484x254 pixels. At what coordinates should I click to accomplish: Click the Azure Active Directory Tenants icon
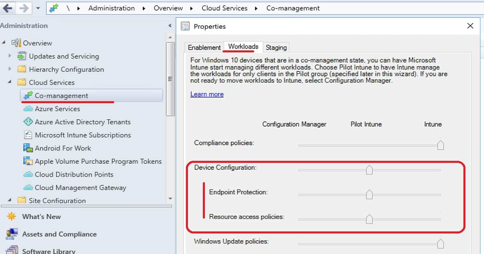[x=28, y=122]
